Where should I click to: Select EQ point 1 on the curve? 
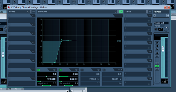click(61, 41)
